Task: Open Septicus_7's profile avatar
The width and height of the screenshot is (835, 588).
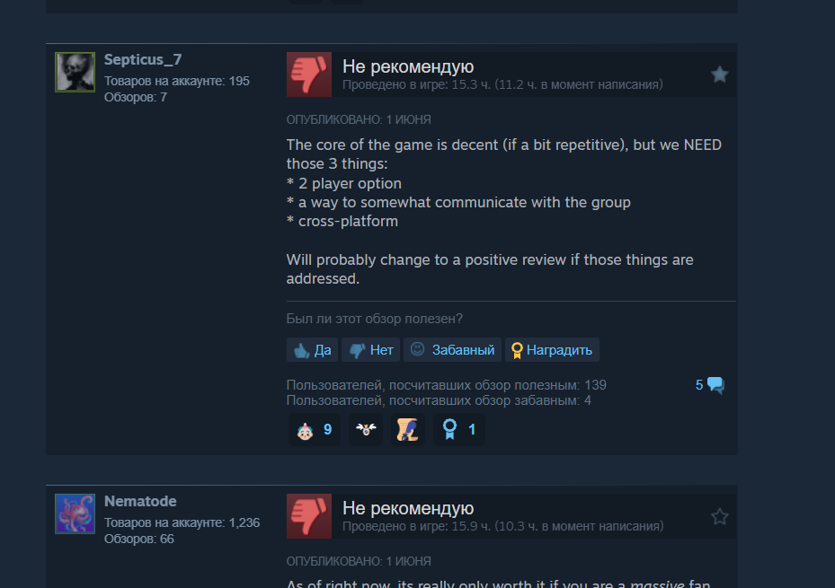Action: (76, 73)
